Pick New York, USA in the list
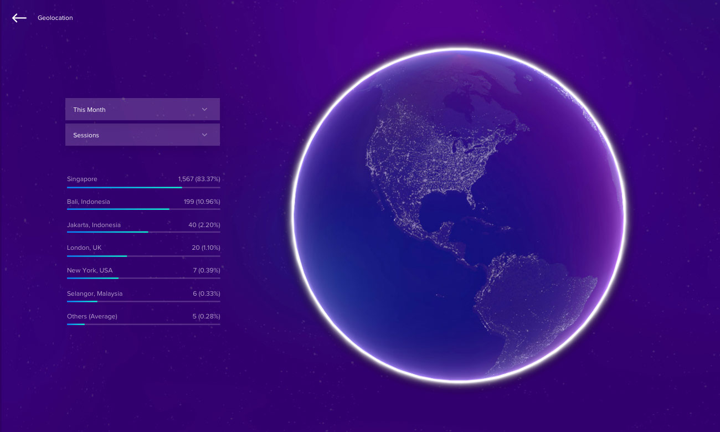The image size is (720, 432). point(90,270)
